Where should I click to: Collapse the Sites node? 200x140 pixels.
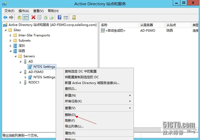(6, 30)
